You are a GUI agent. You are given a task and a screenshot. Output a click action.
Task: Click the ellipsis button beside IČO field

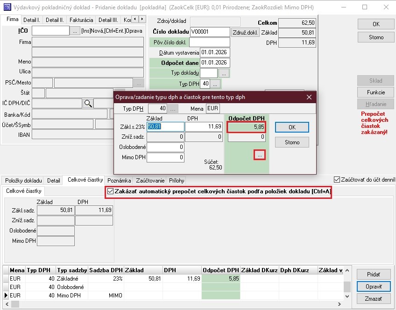pos(75,31)
